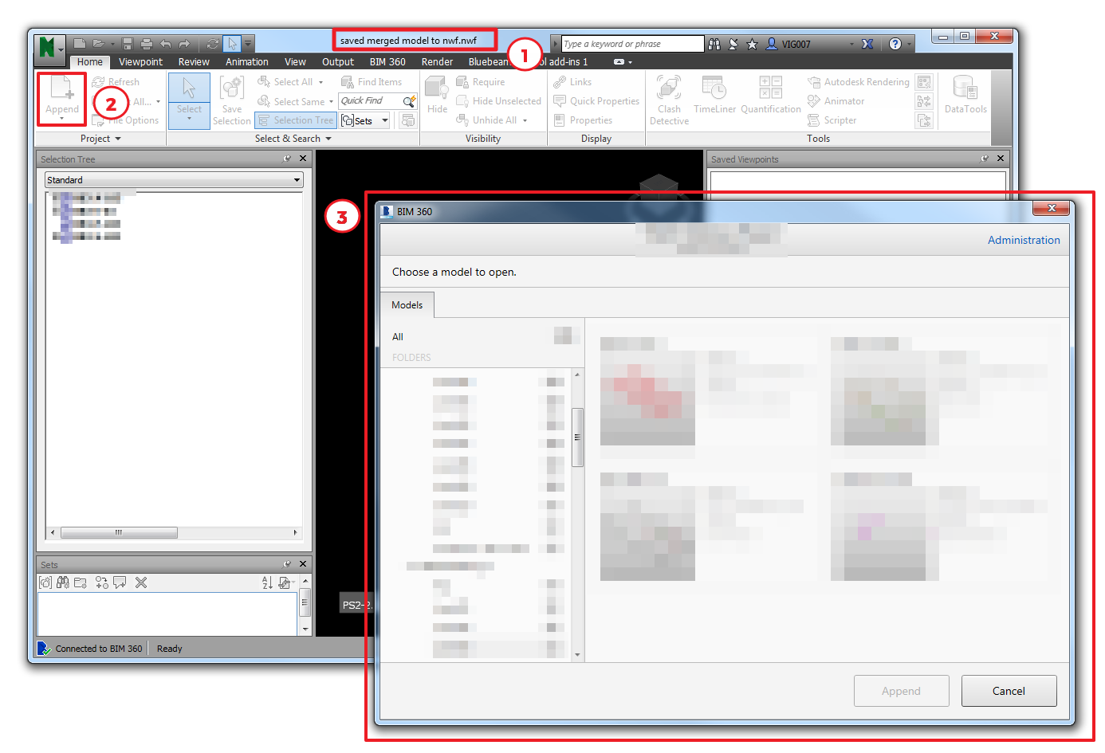Click the Save Selection tool
The height and width of the screenshot is (753, 1105).
click(x=232, y=100)
